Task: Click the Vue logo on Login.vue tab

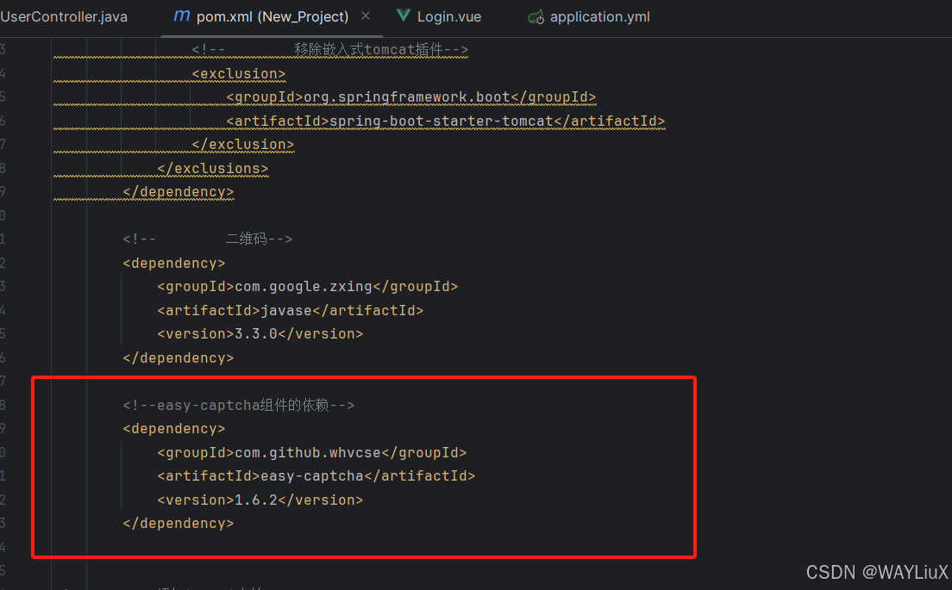Action: pos(403,15)
